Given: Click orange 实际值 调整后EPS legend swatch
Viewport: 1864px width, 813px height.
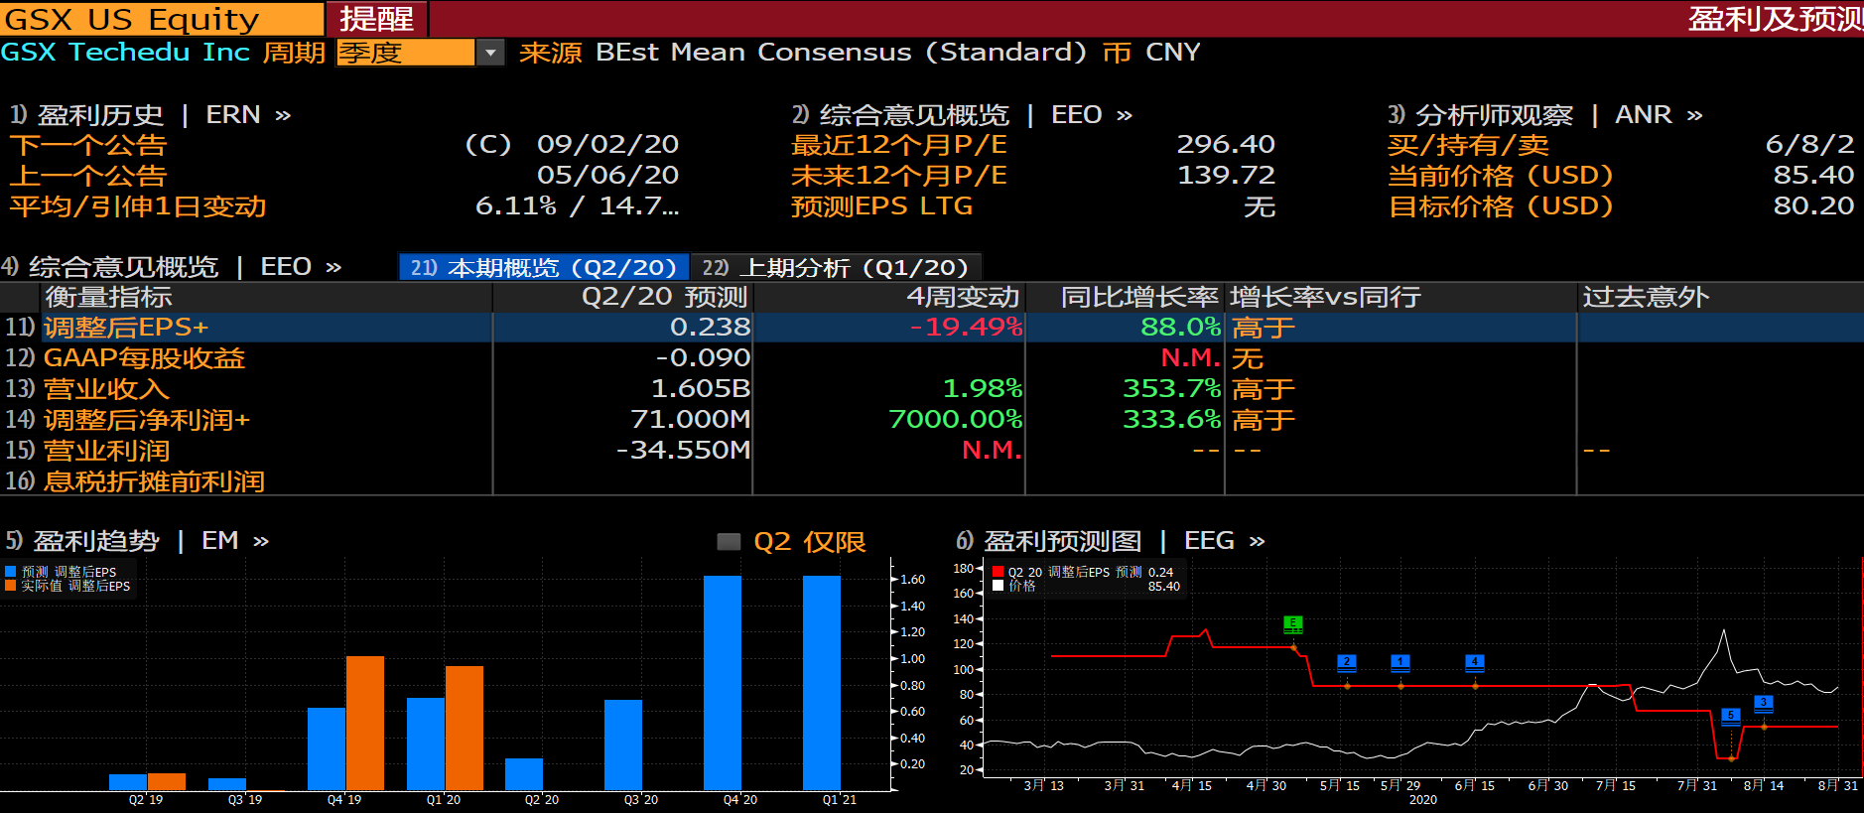Looking at the screenshot, I should tap(11, 586).
